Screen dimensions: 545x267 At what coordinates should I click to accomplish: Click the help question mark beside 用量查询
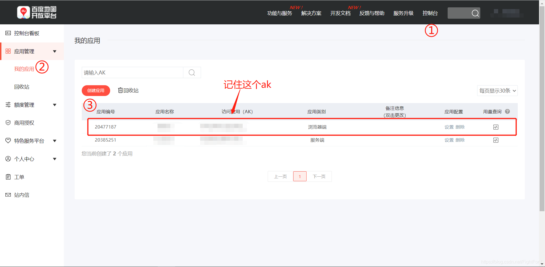[x=507, y=112]
